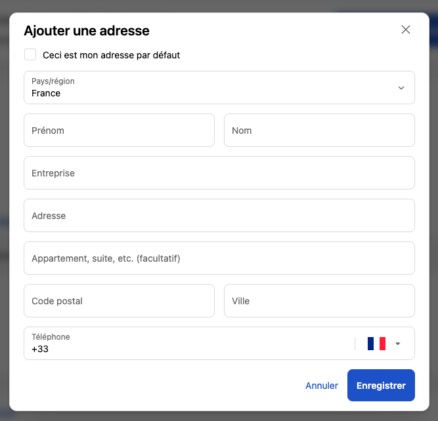Screen dimensions: 438x421
Task: Click the 'Ceci est mon adresse par défaut' label
Action: point(111,55)
